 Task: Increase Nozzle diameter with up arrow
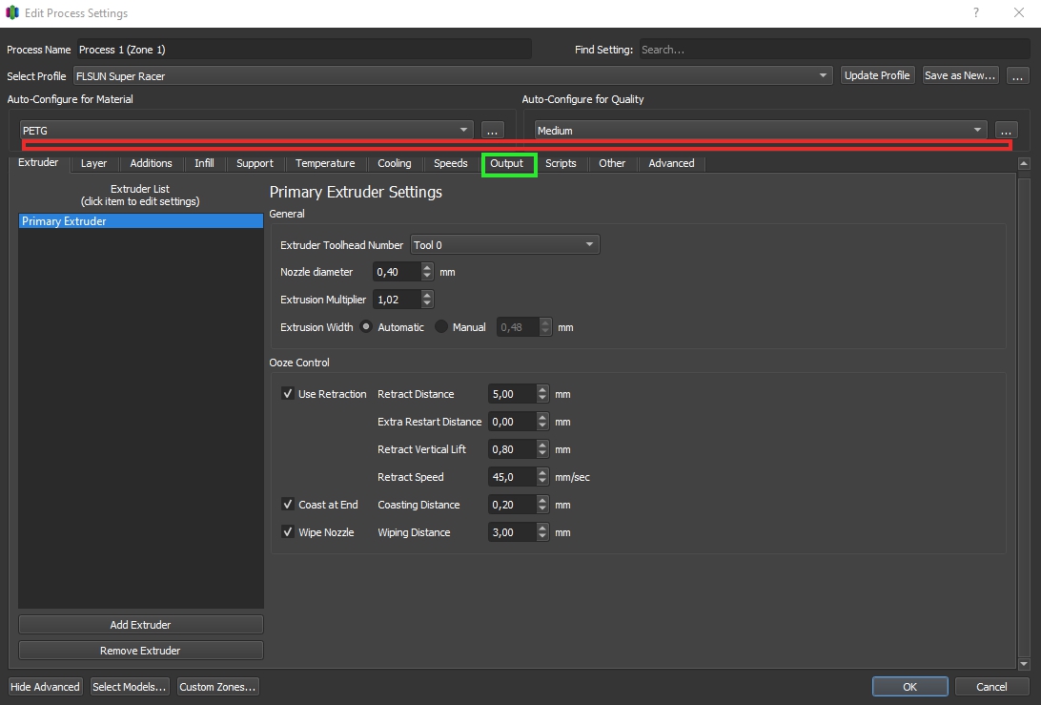tap(427, 268)
